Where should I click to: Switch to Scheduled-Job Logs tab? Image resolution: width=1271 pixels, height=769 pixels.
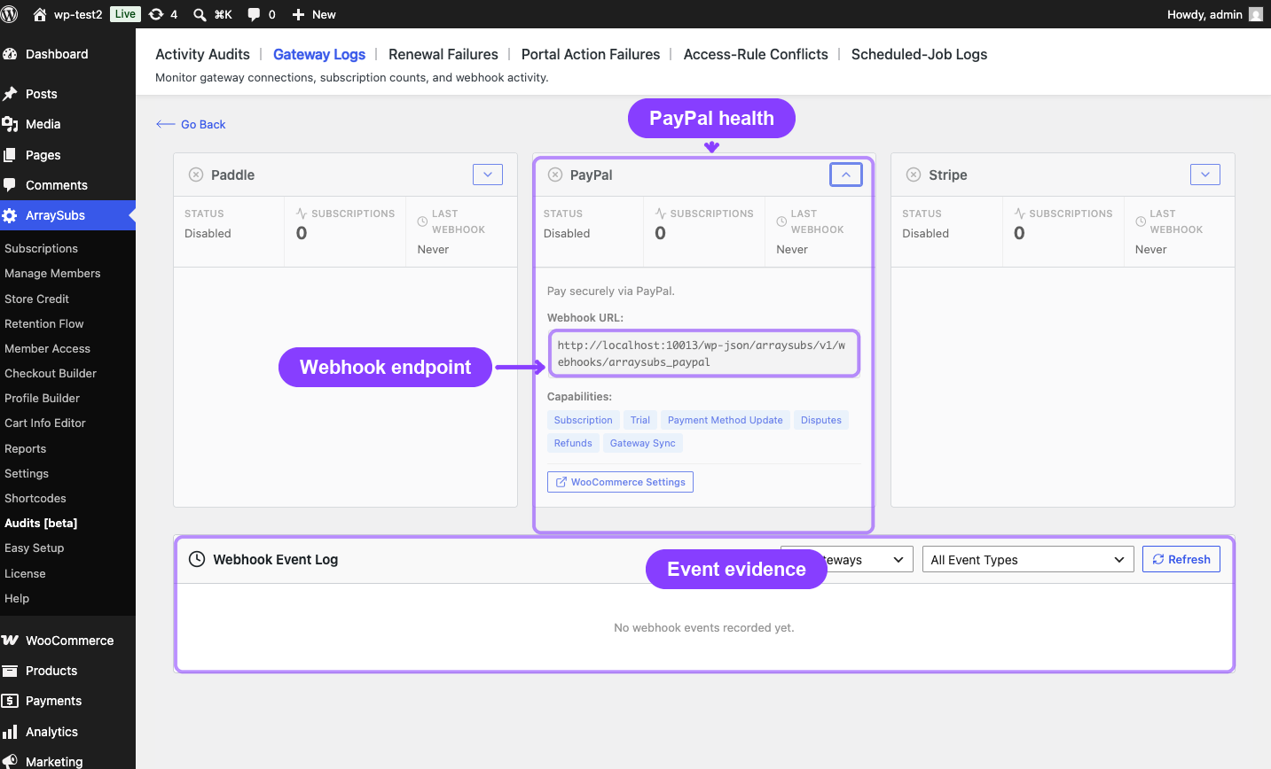919,54
